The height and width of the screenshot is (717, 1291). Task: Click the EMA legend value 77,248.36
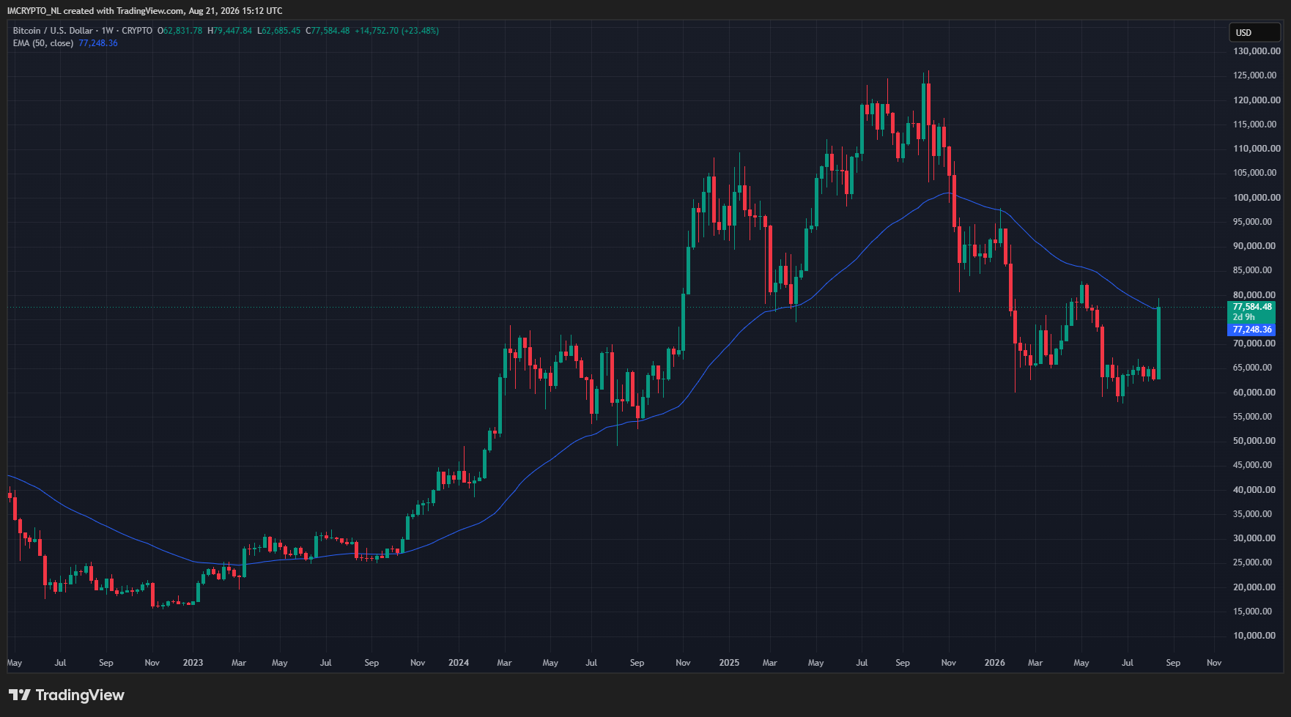[x=98, y=43]
